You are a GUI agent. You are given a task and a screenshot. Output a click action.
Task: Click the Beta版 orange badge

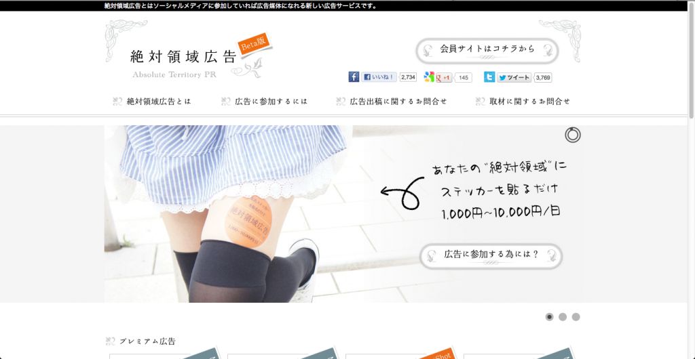pyautogui.click(x=255, y=43)
